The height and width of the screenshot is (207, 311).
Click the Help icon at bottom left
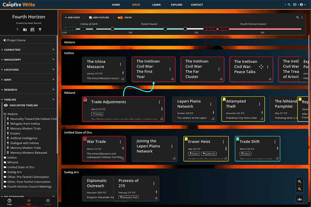tap(10, 202)
